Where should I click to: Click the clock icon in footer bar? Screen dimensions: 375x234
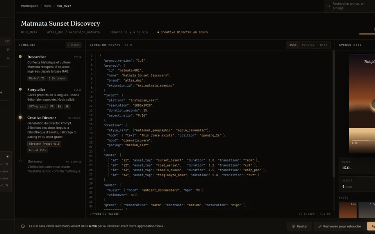point(23,226)
